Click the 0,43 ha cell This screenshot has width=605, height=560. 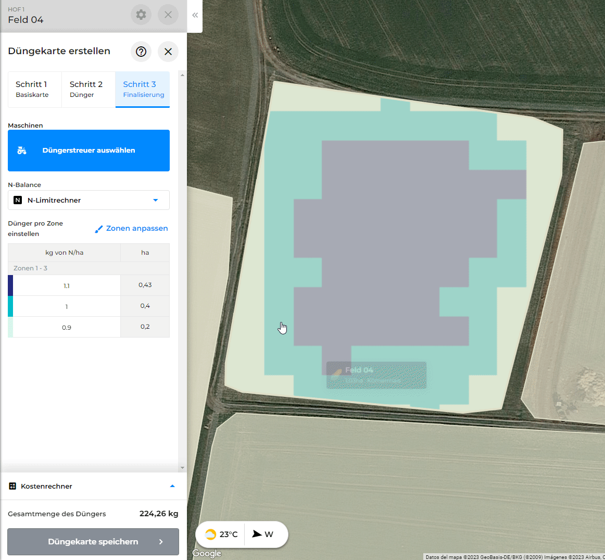[145, 285]
